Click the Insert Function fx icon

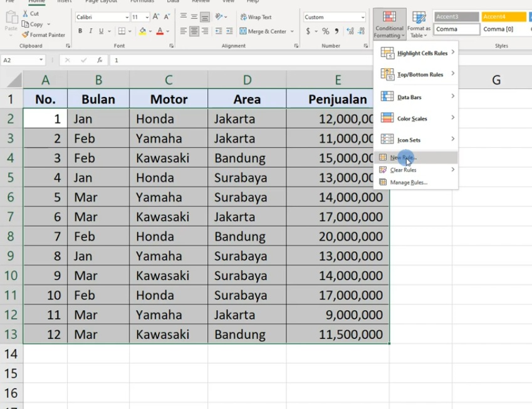[x=100, y=60]
